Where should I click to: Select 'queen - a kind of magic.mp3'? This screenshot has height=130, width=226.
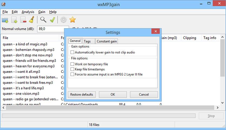[25, 44]
